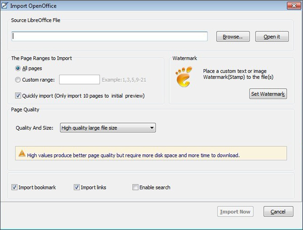Click the Place a custom text or image description

tap(238, 74)
